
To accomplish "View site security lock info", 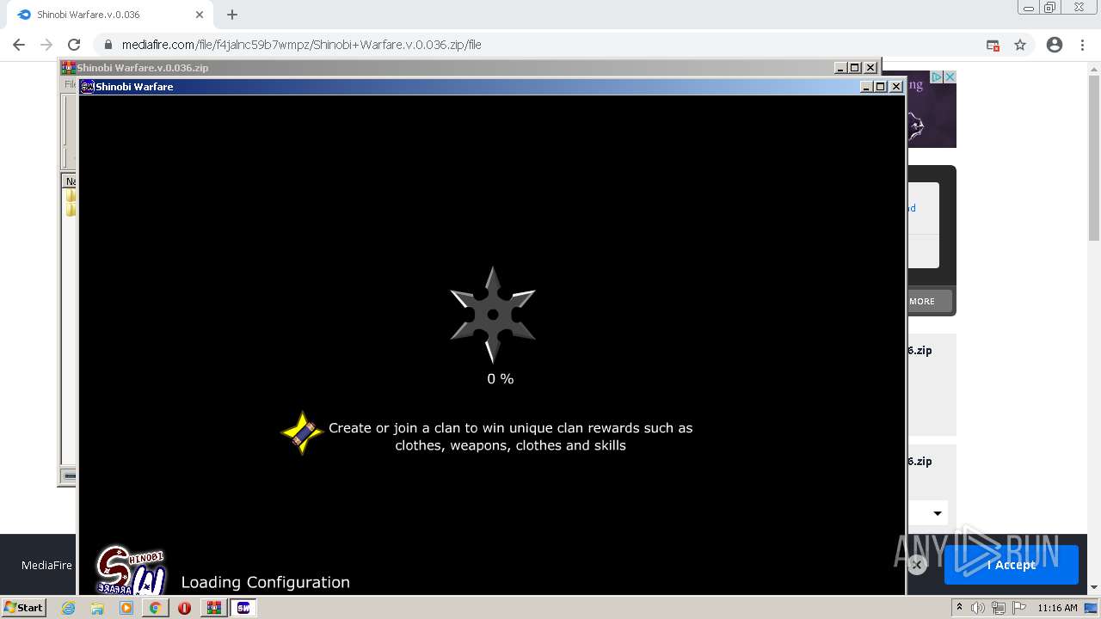I will point(108,45).
